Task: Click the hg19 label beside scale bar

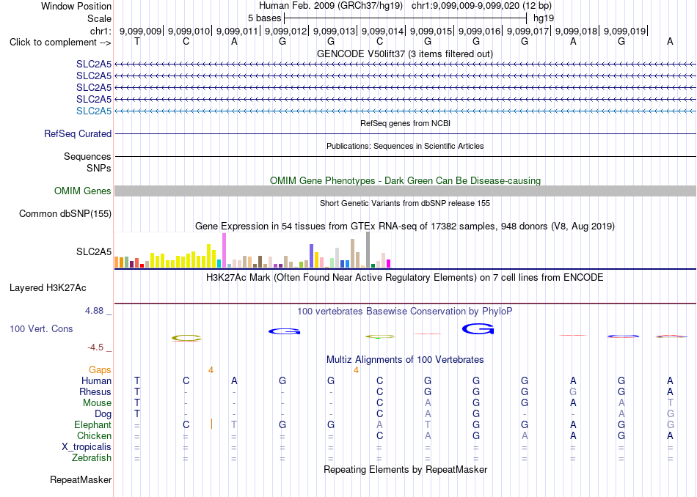Action: pyautogui.click(x=544, y=18)
